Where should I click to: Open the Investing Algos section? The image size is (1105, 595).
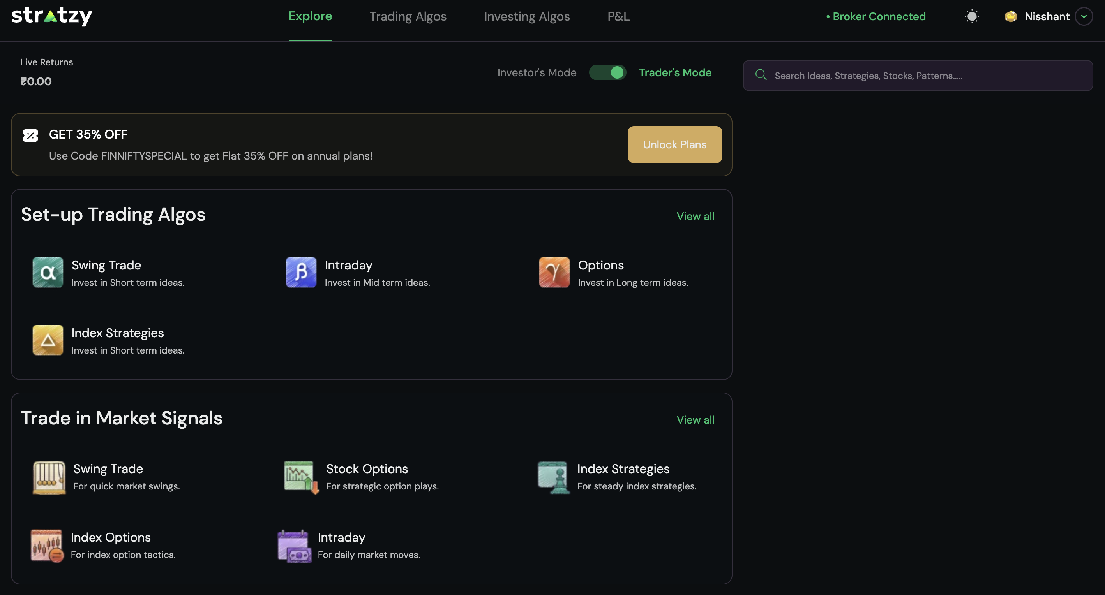(x=527, y=16)
